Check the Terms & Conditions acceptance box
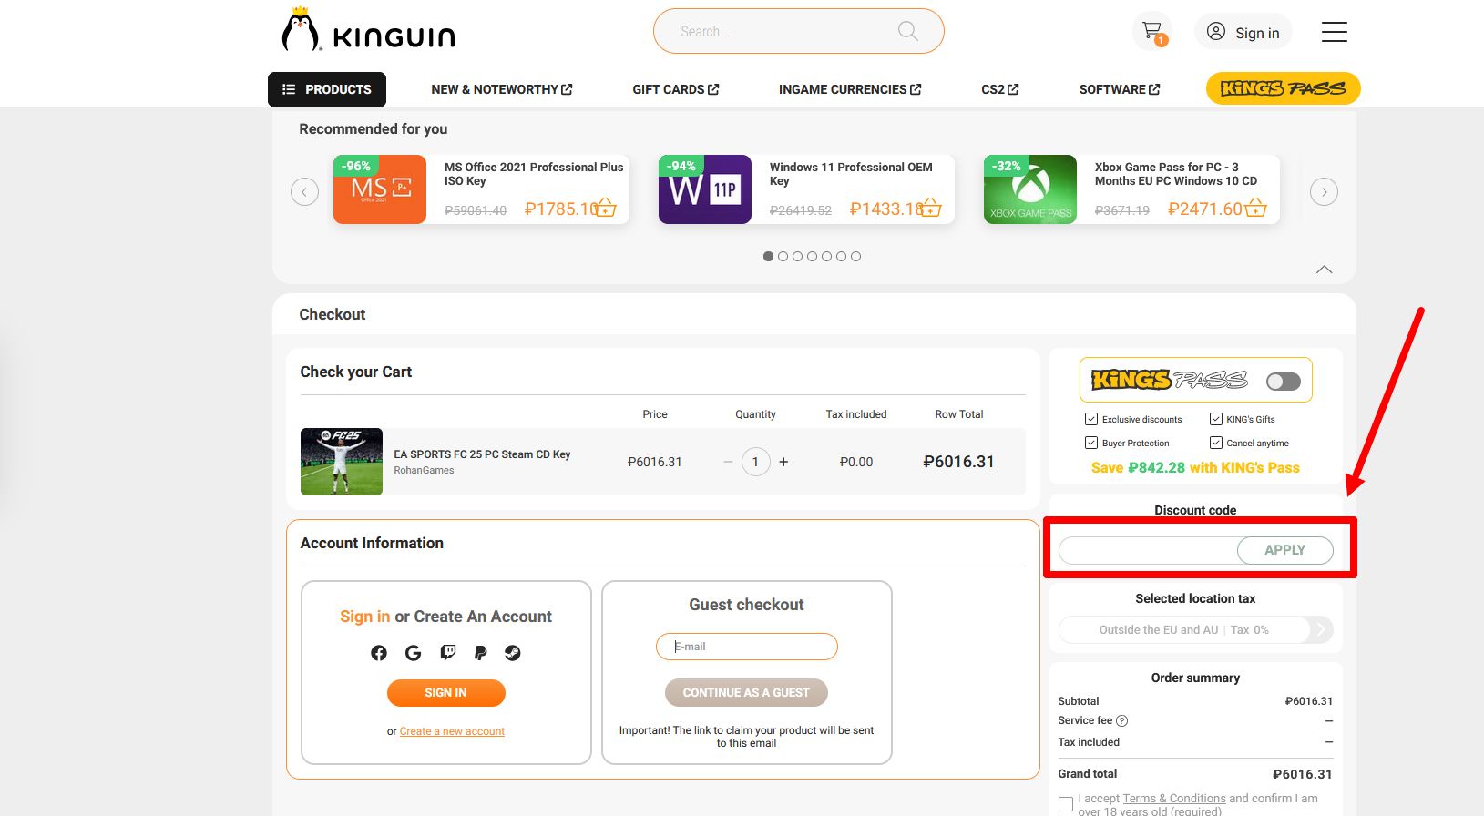 (x=1066, y=804)
